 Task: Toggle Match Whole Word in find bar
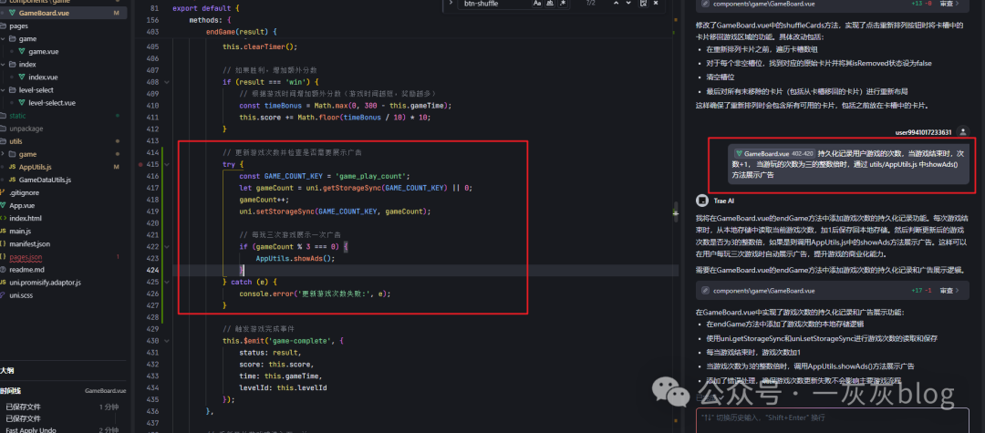[x=552, y=4]
